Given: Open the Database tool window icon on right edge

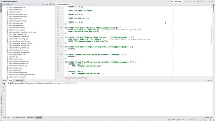Looking at the screenshot, I should 214,8.
